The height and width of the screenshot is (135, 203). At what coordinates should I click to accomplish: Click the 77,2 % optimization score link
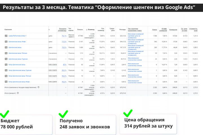[x=64, y=42]
